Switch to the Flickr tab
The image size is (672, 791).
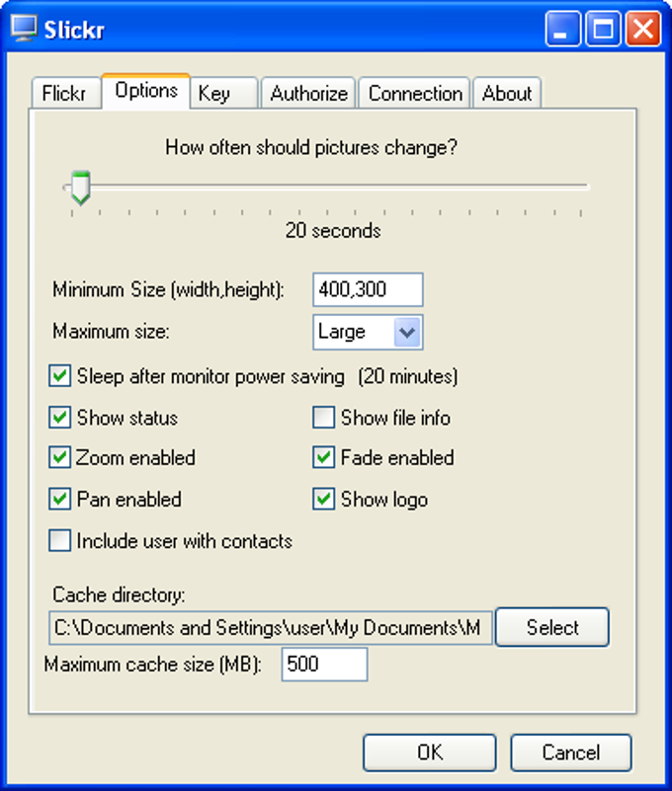[x=65, y=93]
